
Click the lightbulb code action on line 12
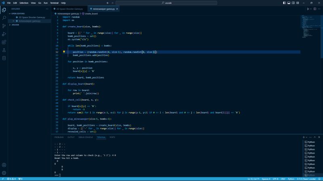64,52
